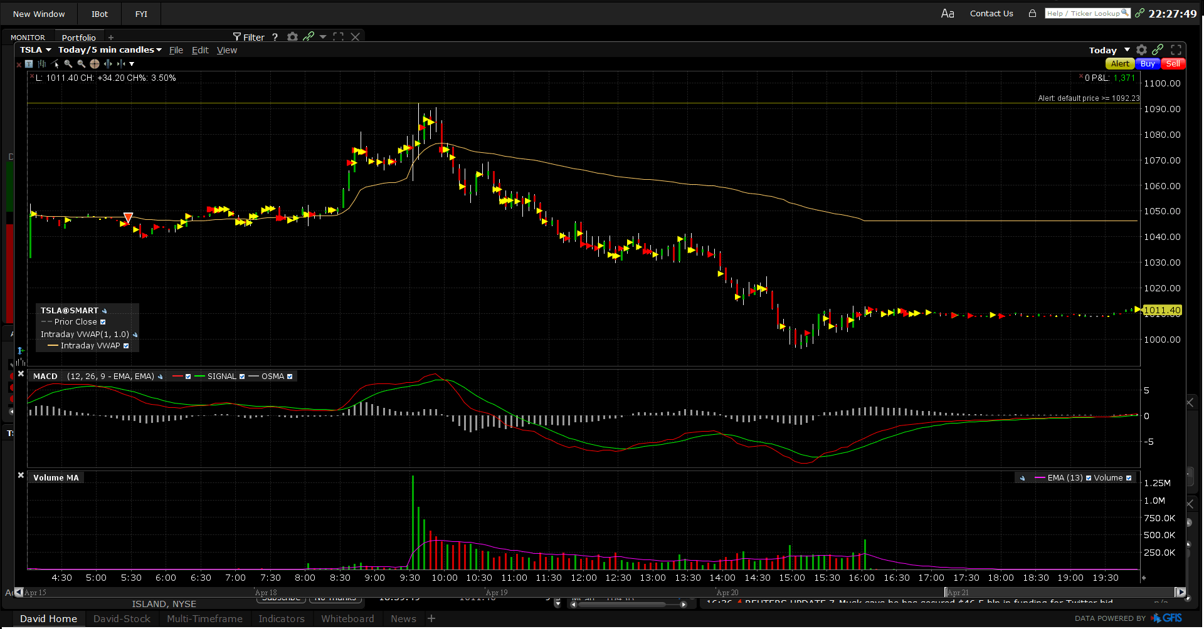
Task: Click the camera snapshot icon beside Filter
Action: point(292,37)
